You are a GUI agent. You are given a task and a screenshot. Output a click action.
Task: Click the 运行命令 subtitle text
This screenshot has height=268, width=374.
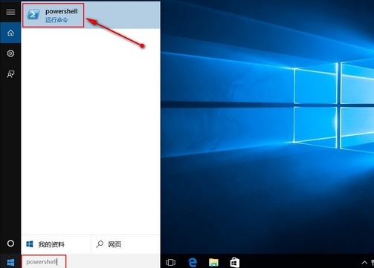coord(57,20)
